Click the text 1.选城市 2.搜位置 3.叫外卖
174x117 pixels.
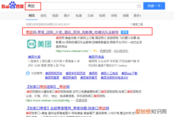[54, 63]
